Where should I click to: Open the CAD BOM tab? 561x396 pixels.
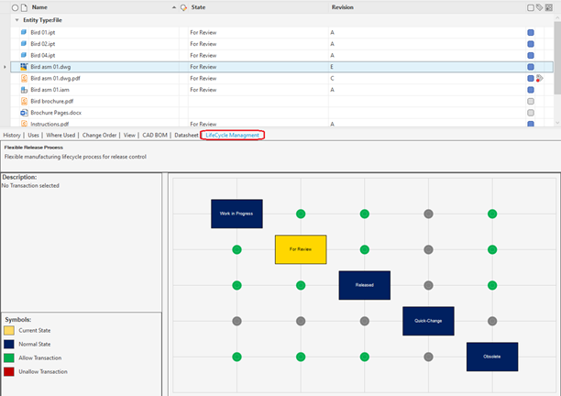(155, 136)
